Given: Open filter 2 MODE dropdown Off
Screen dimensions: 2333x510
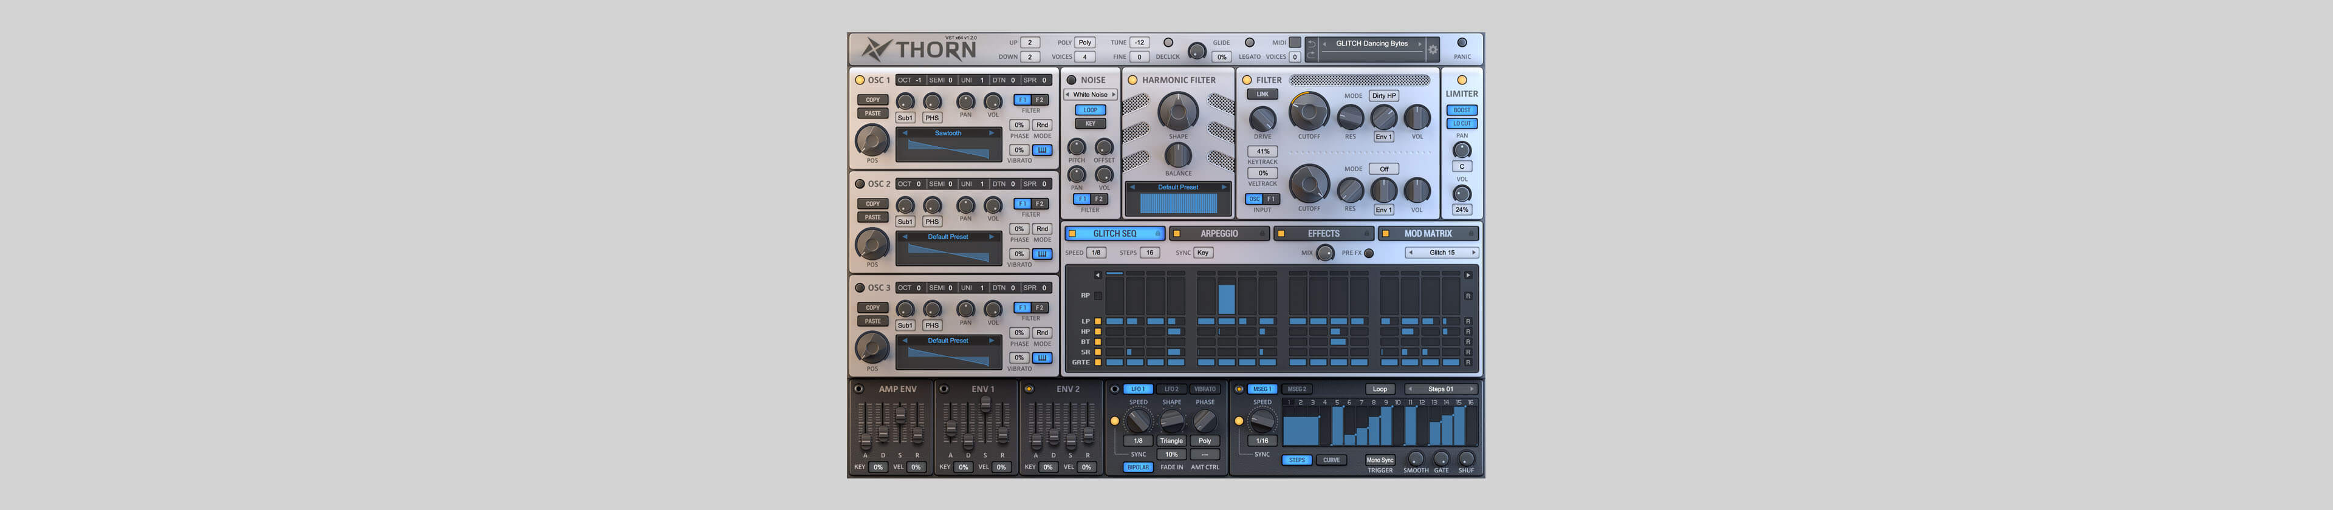Looking at the screenshot, I should [1384, 169].
